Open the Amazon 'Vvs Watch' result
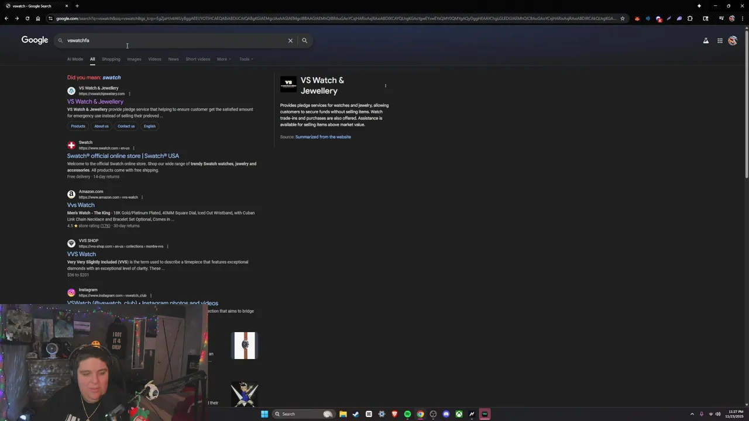This screenshot has width=749, height=421. tap(81, 205)
